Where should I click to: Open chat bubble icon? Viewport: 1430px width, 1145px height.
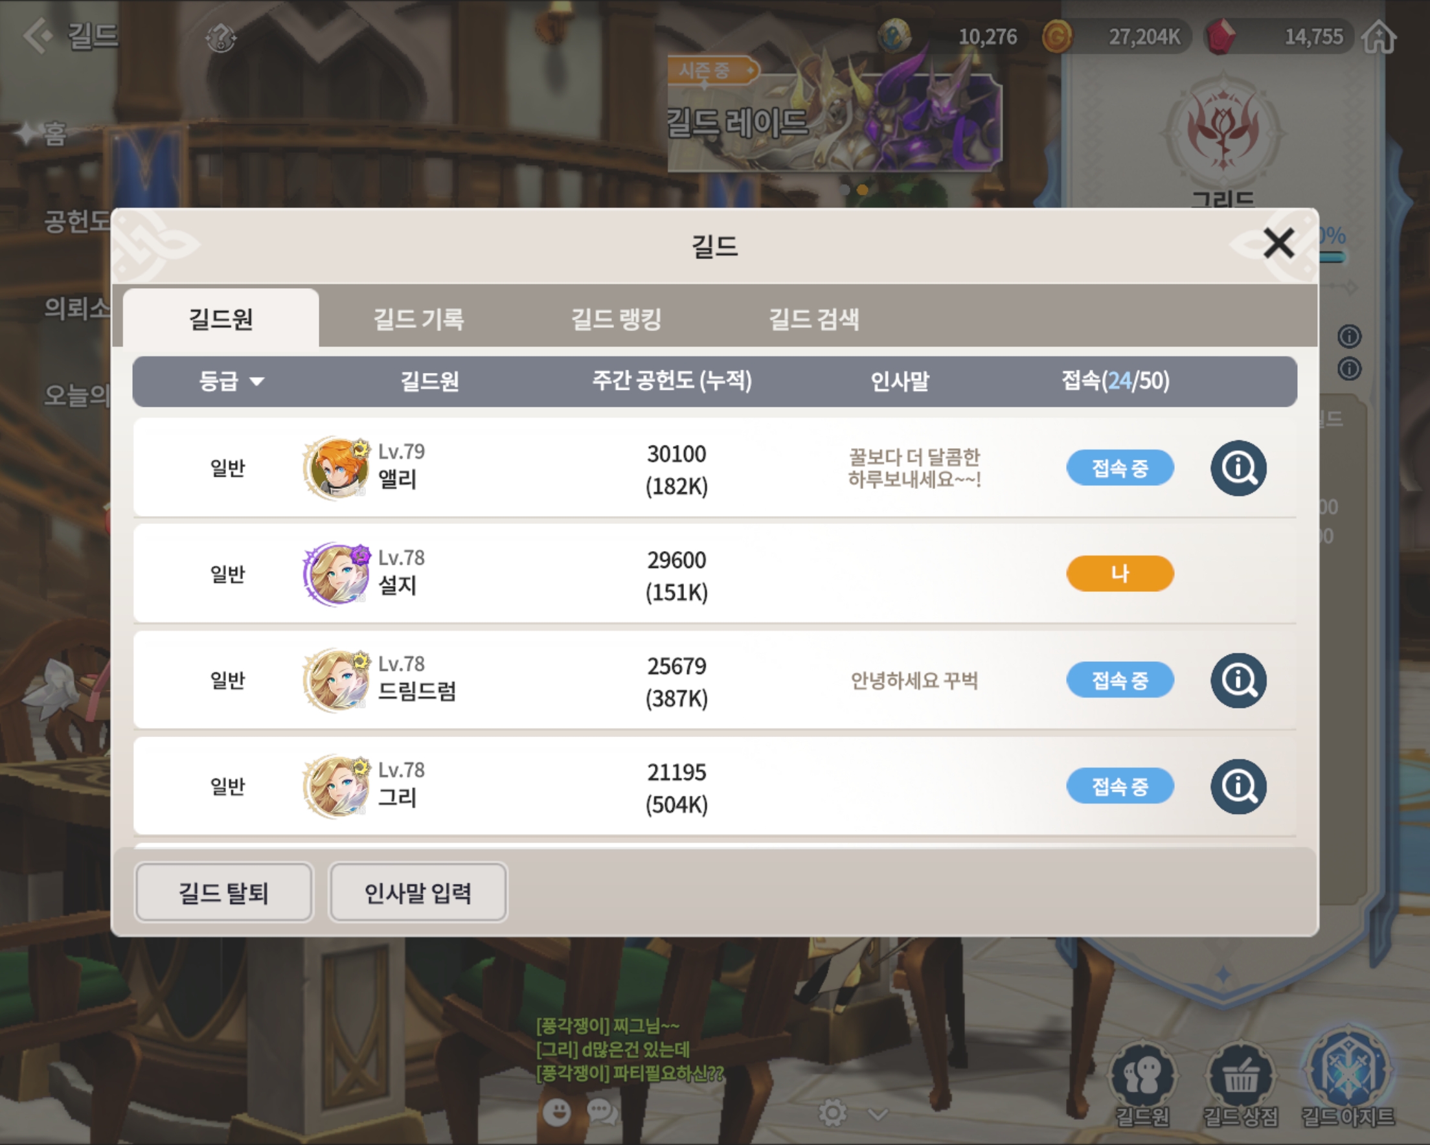point(602,1112)
